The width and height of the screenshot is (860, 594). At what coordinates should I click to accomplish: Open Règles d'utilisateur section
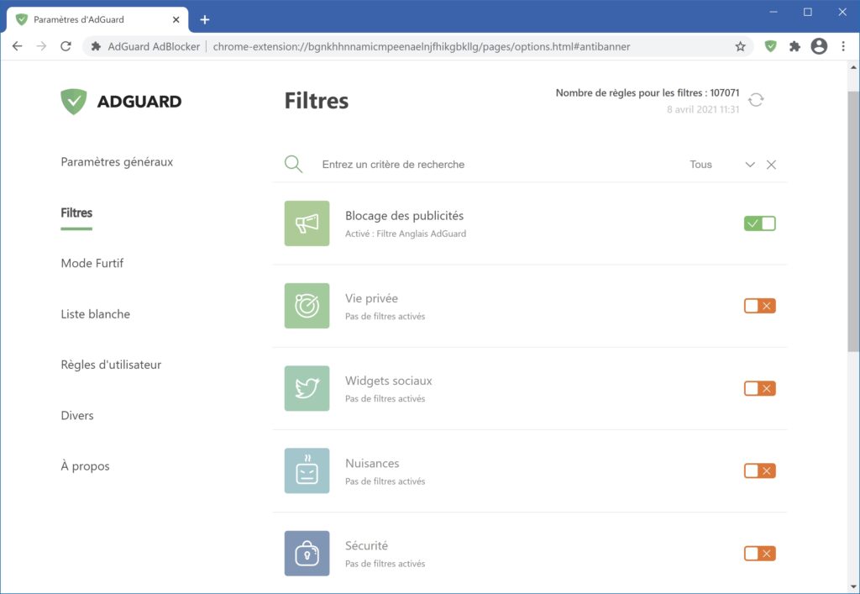click(x=111, y=365)
